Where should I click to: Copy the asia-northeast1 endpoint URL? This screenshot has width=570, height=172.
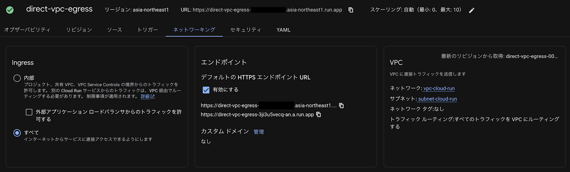341,106
